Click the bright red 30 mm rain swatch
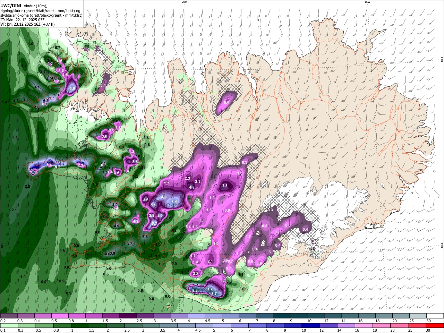 tap(435, 326)
